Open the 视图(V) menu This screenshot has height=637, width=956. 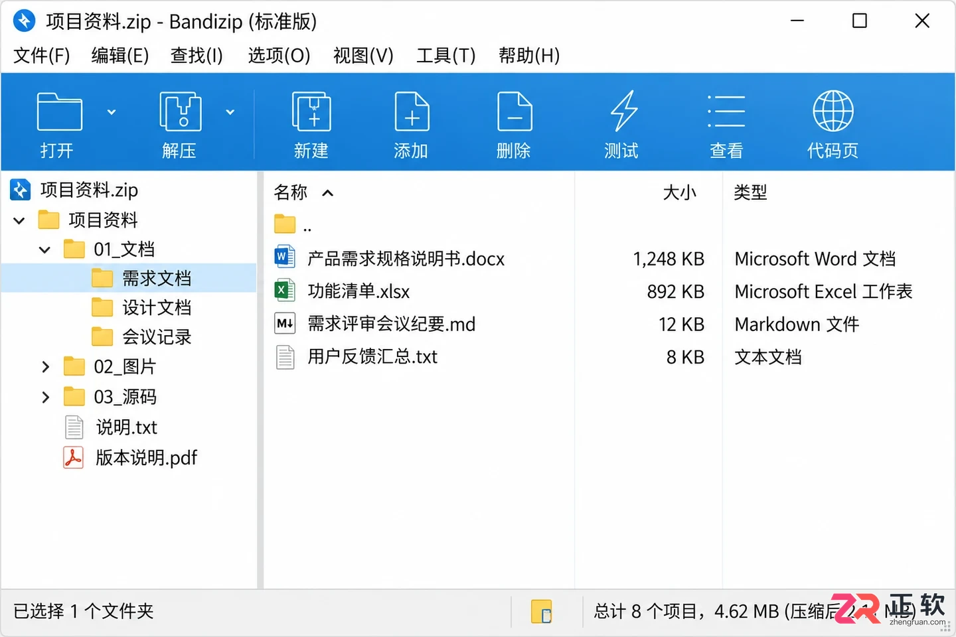363,55
